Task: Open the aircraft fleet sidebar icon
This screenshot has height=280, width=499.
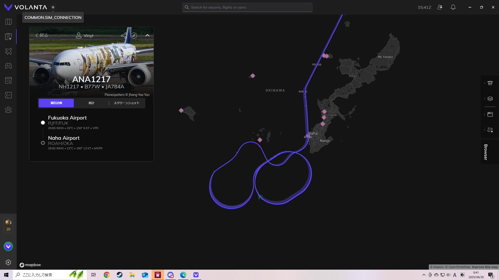Action: 8,51
